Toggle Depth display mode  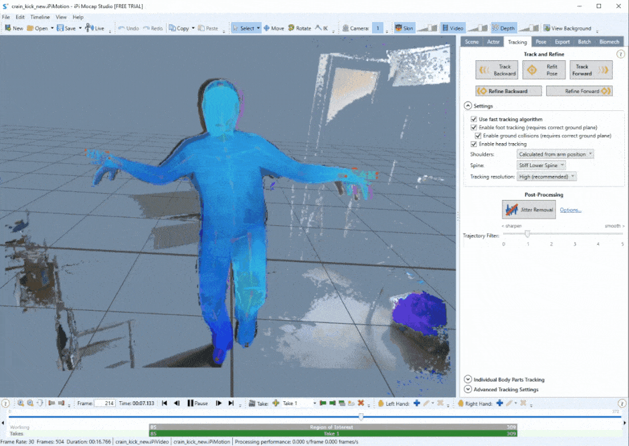click(x=503, y=28)
